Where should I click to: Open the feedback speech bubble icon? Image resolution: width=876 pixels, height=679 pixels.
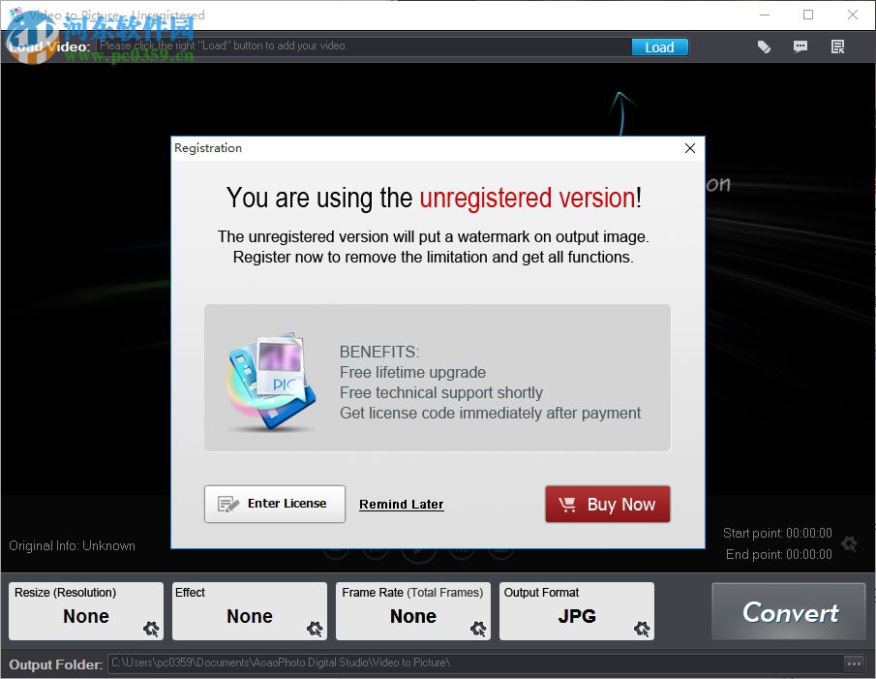(800, 46)
